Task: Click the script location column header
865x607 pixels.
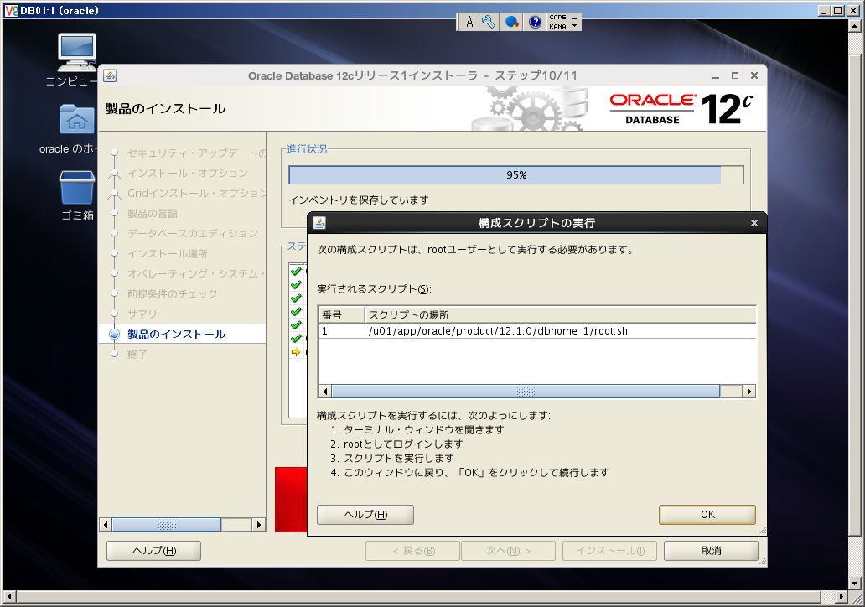Action: coord(560,314)
